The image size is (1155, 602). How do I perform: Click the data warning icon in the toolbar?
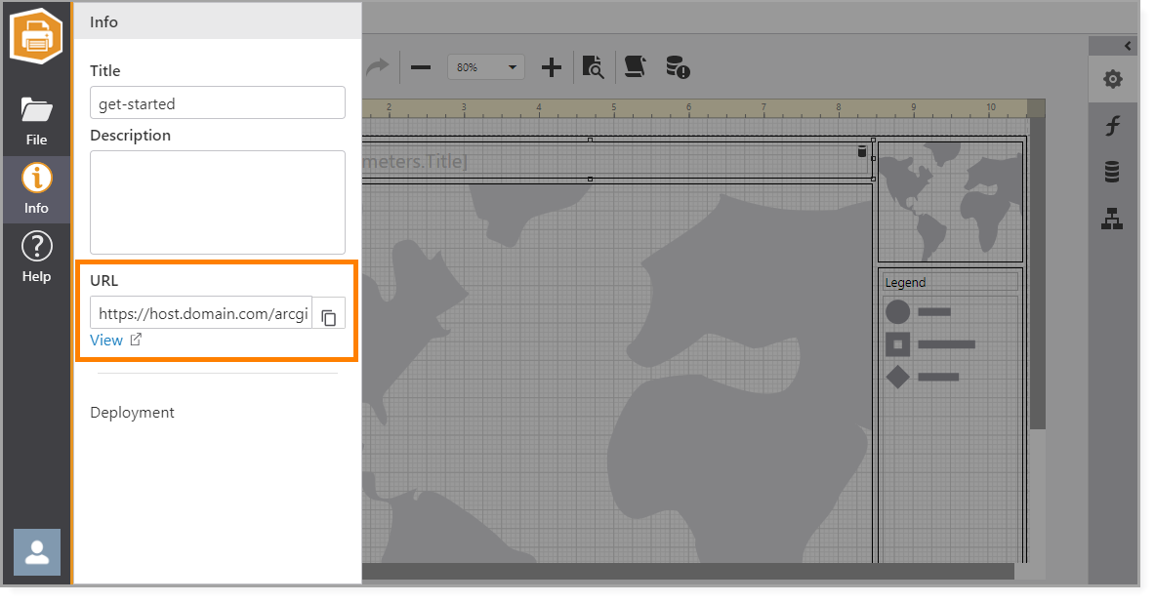pyautogui.click(x=680, y=66)
